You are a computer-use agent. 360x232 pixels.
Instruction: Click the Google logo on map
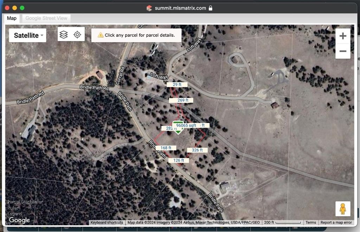(x=19, y=220)
